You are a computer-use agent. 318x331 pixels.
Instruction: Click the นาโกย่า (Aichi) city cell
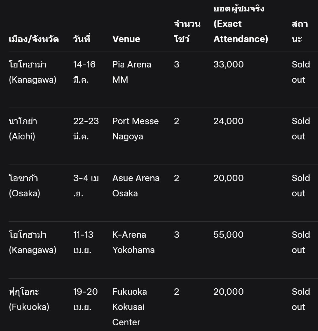pos(23,129)
